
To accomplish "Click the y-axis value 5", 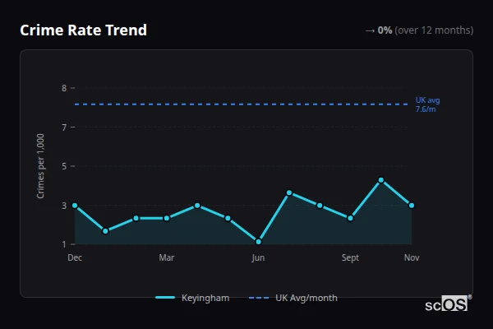I will [64, 166].
